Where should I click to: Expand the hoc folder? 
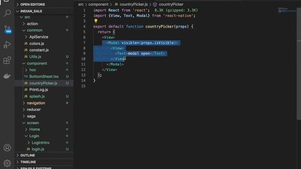[x=44, y=70]
